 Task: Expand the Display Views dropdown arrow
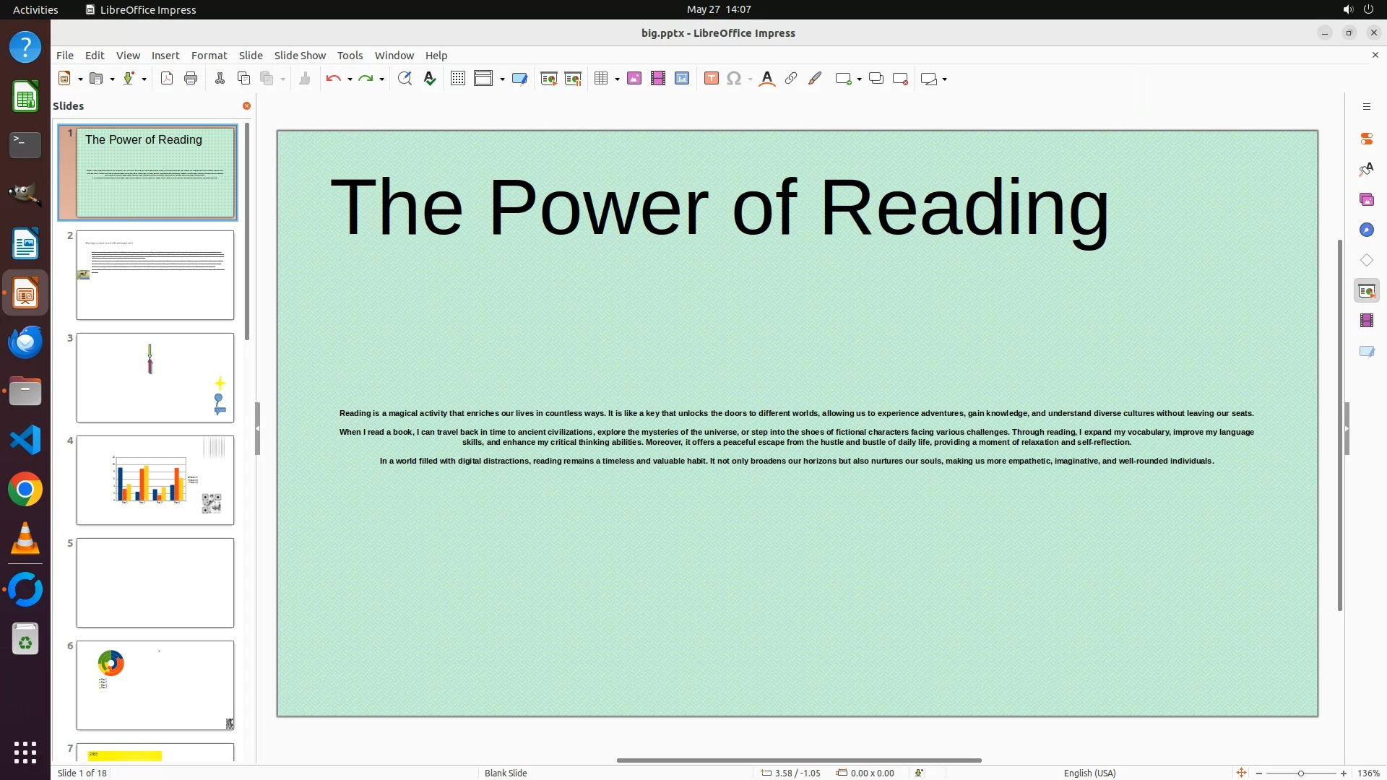click(x=502, y=79)
